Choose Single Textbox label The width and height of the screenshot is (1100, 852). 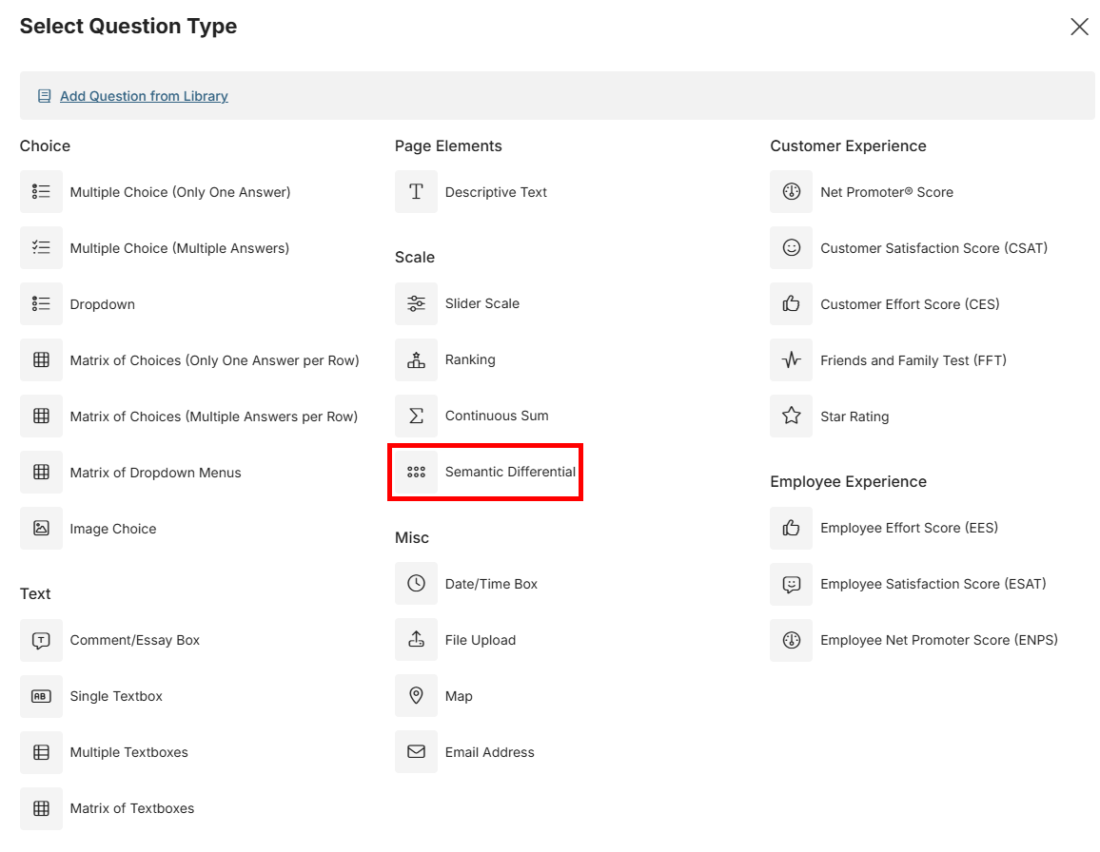point(116,696)
